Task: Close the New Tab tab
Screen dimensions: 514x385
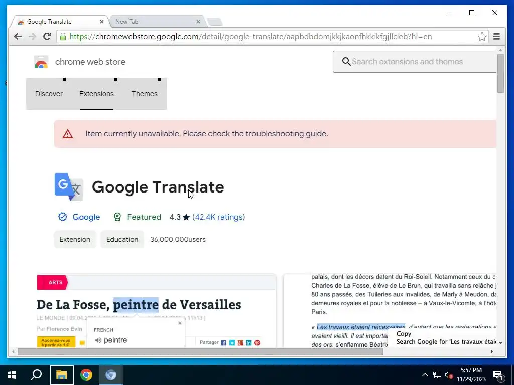Action: [198, 22]
